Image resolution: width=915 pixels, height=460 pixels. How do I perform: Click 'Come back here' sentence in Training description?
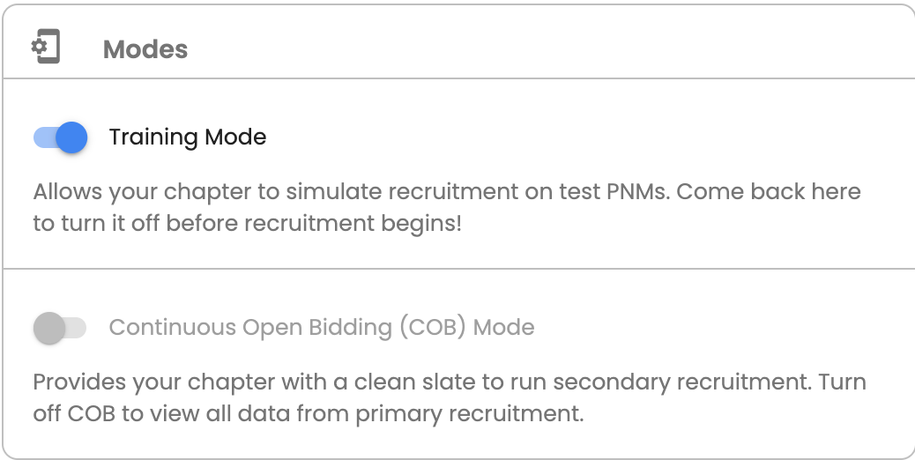(x=769, y=192)
